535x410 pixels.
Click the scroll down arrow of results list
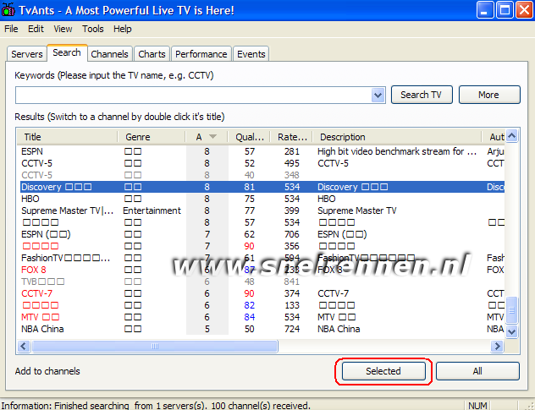coord(511,331)
